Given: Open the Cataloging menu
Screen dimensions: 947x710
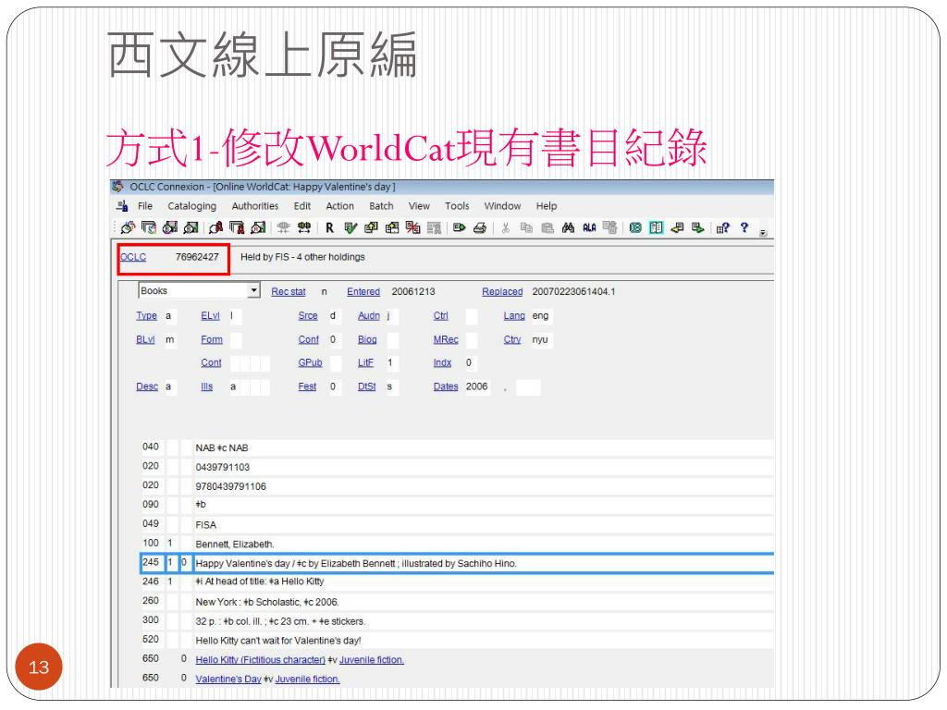Looking at the screenshot, I should [x=192, y=206].
